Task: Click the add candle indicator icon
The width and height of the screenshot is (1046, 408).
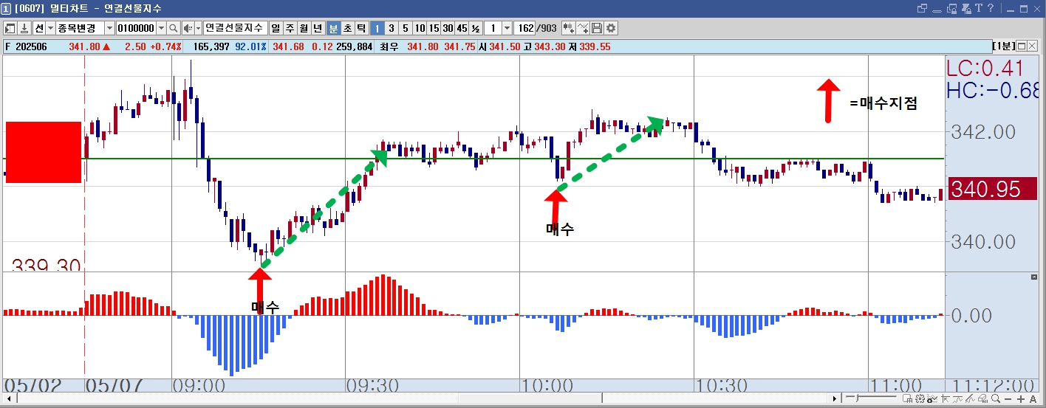Action: click(x=569, y=28)
